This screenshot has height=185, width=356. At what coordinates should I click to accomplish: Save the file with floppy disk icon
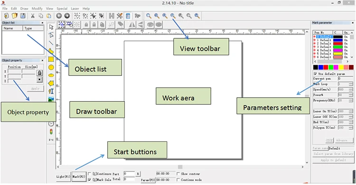click(x=23, y=16)
